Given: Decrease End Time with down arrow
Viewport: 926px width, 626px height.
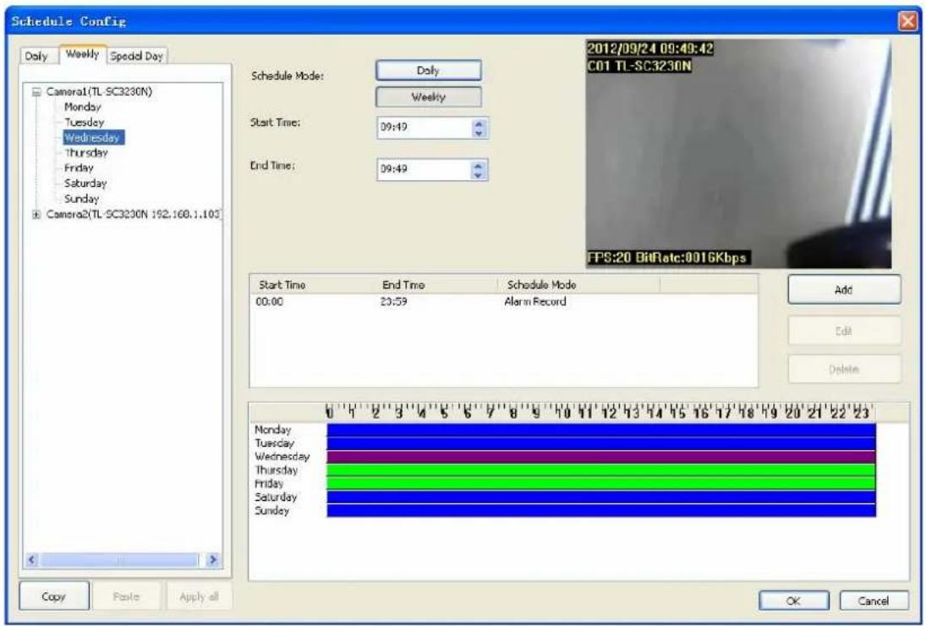Looking at the screenshot, I should [x=479, y=175].
